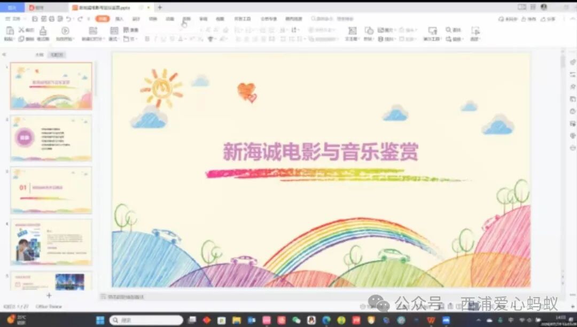Image resolution: width=577 pixels, height=327 pixels.
Task: Open the Collaborate option
Action: click(528, 19)
